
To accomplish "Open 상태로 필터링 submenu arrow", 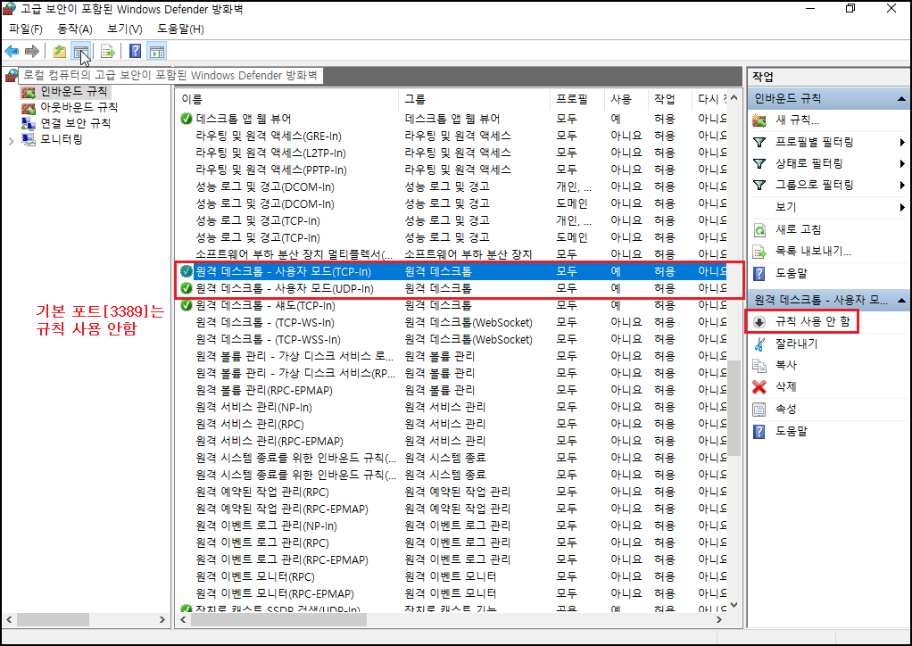I will (901, 164).
